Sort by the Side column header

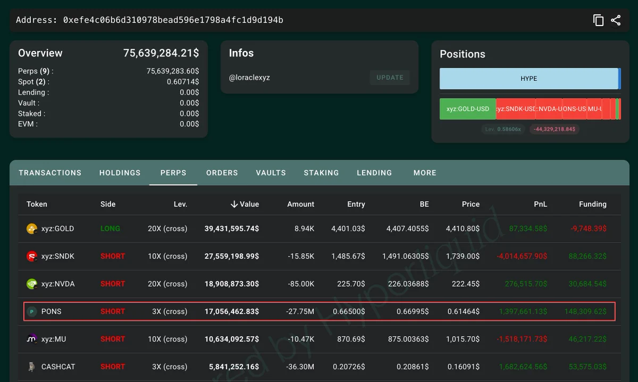click(108, 204)
